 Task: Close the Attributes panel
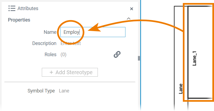[x=131, y=9]
